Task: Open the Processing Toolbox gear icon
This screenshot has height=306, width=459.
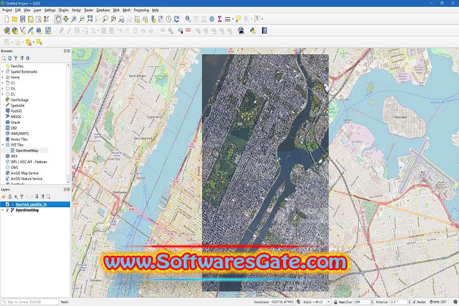Action: pyautogui.click(x=212, y=19)
